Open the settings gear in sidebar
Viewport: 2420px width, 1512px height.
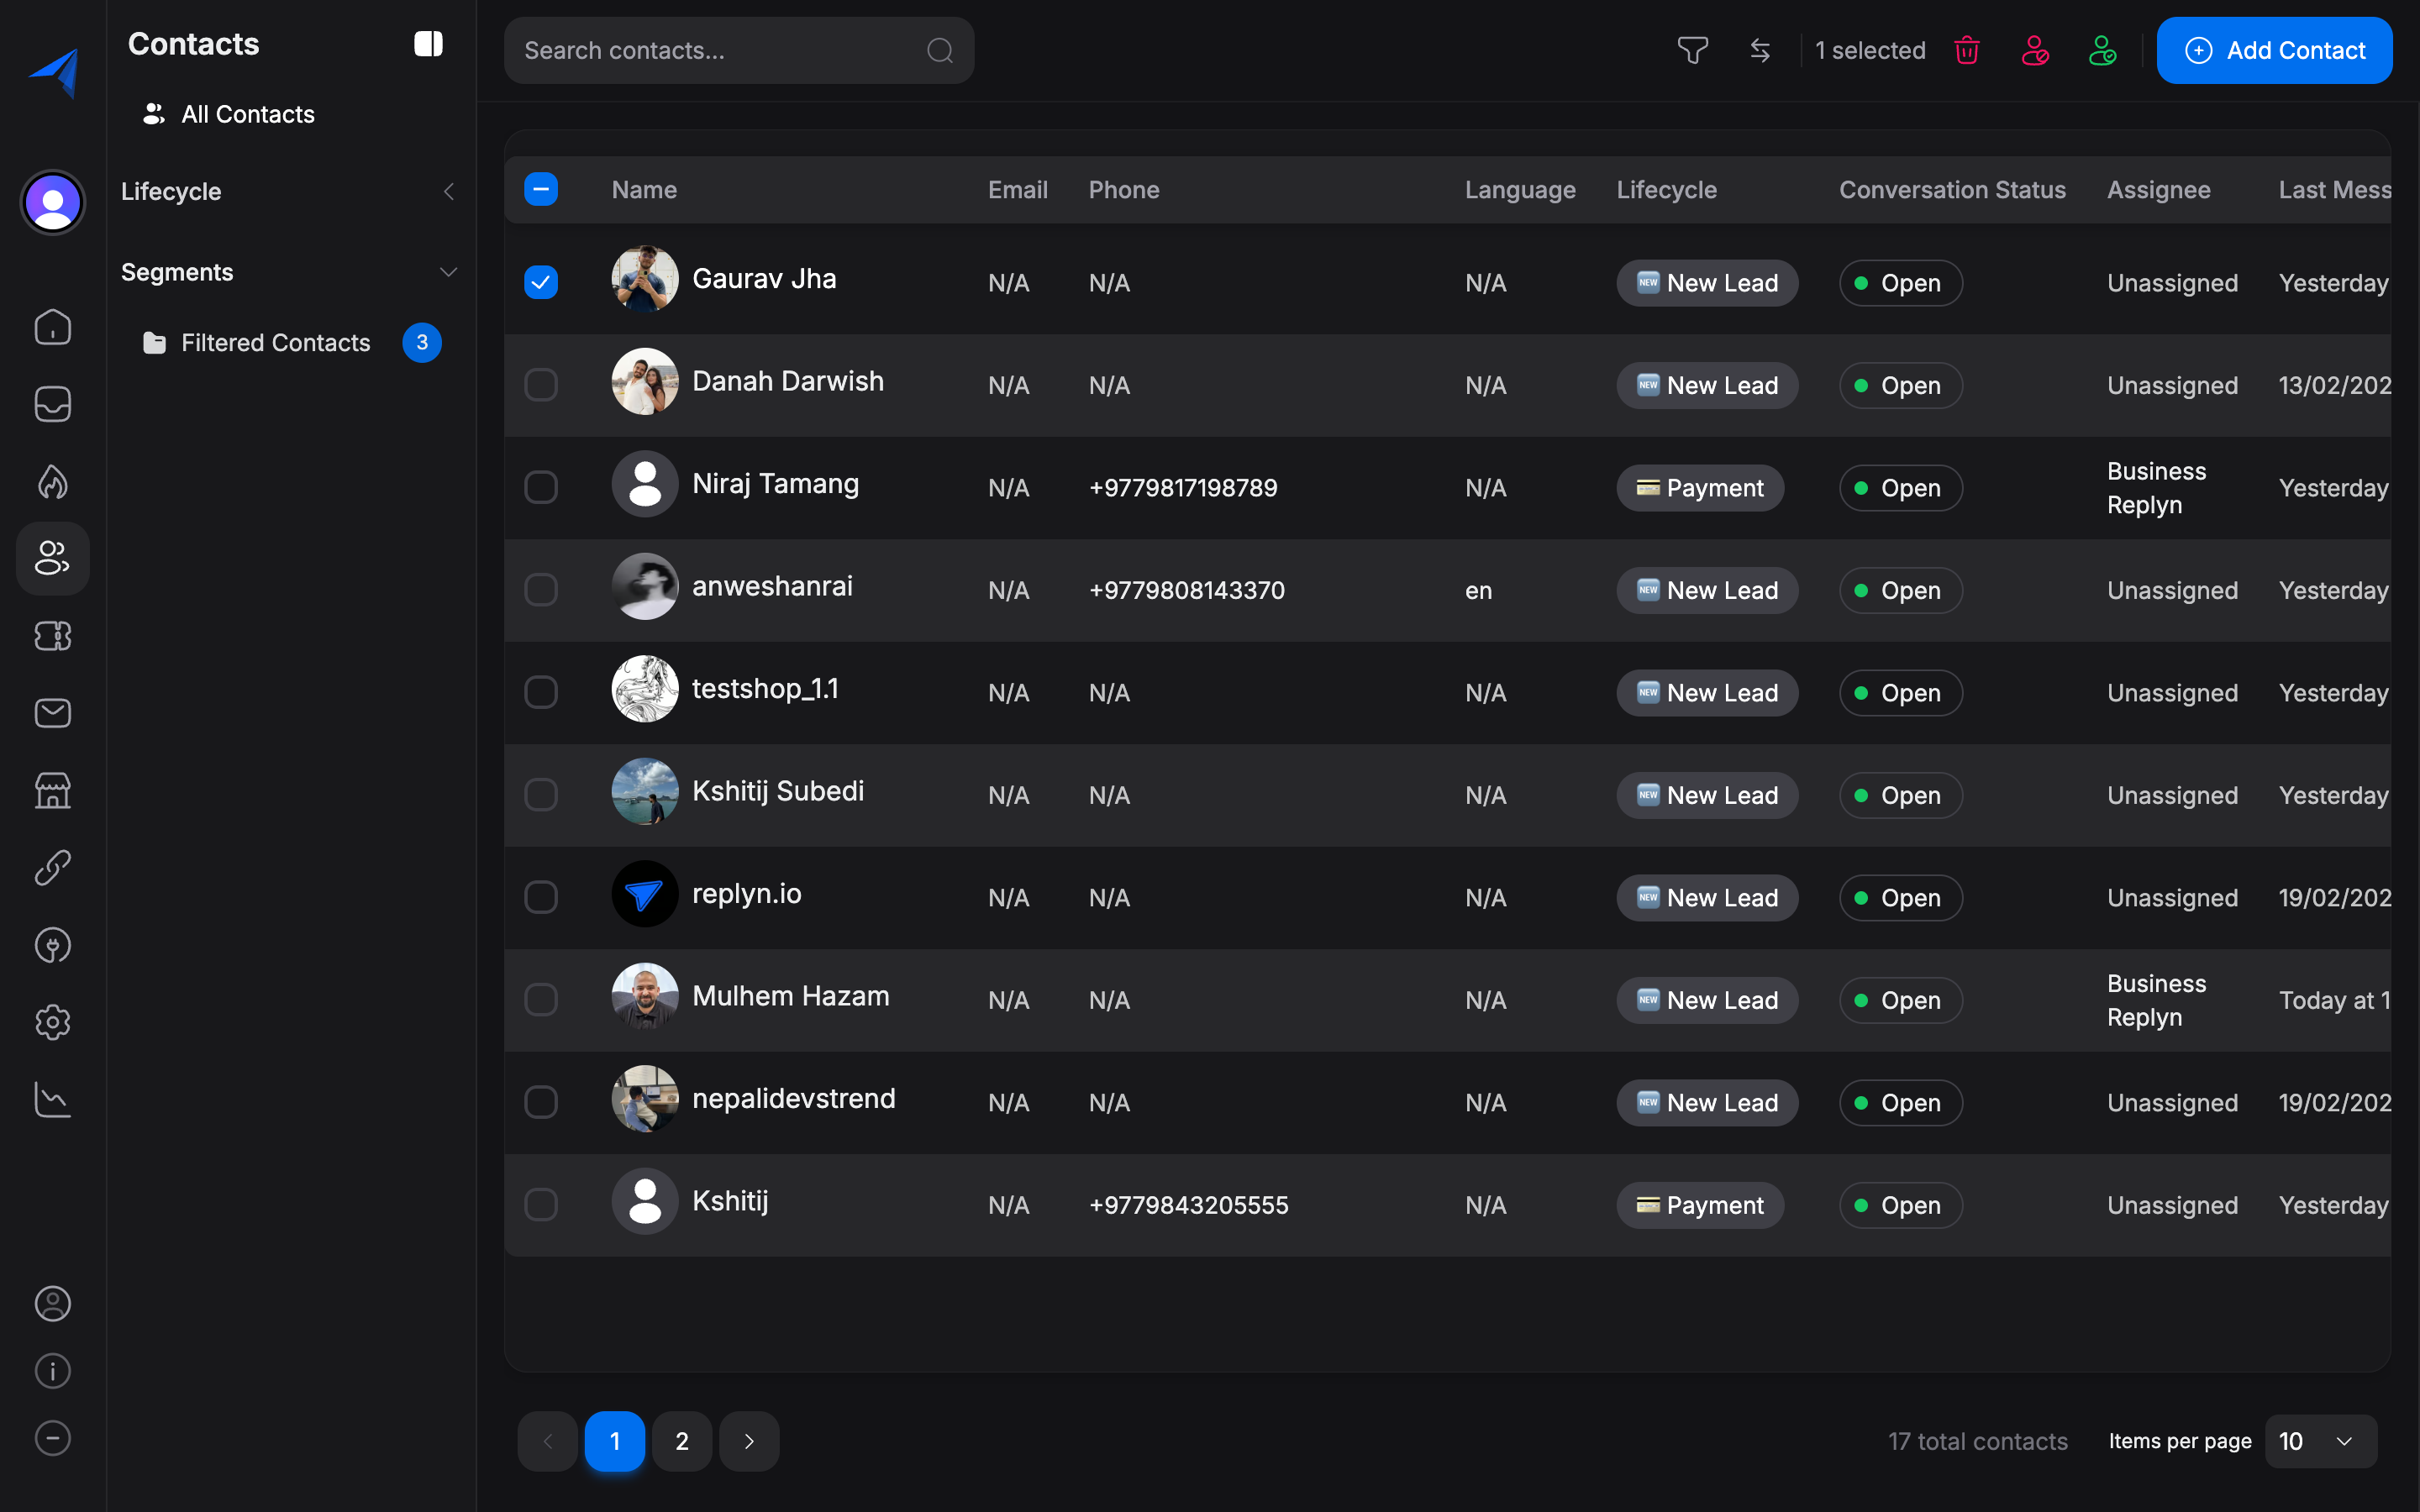pos(52,1022)
